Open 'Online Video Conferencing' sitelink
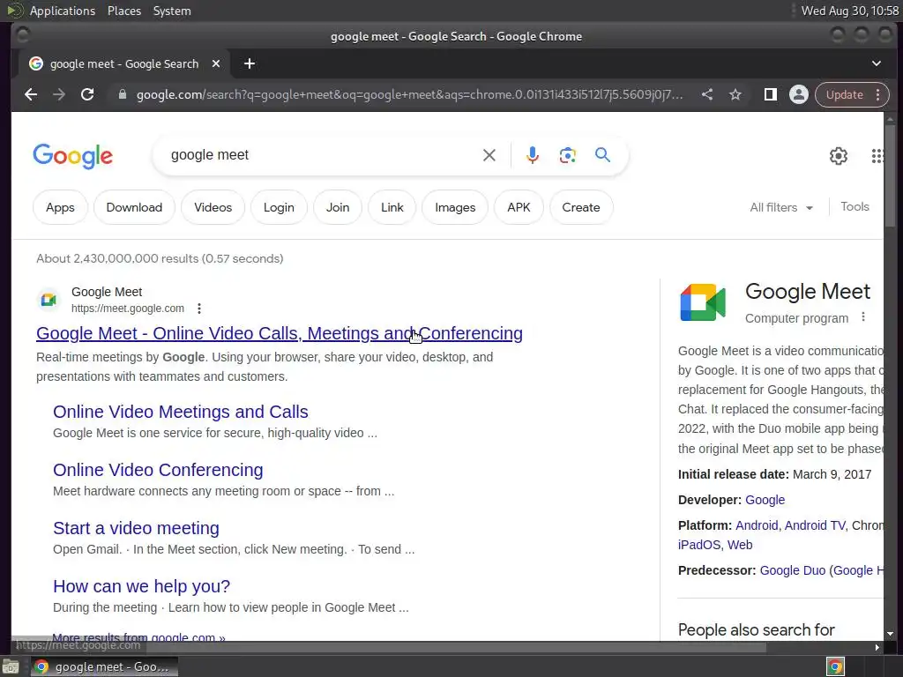Viewport: 903px width, 677px height. click(159, 470)
